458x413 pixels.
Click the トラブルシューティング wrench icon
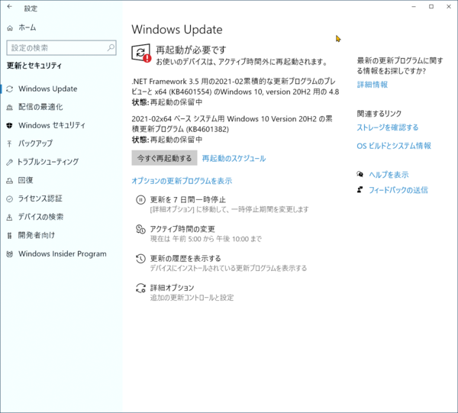[x=10, y=162]
